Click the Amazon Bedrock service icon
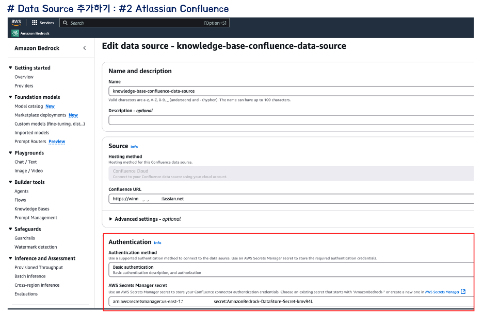 (x=15, y=33)
